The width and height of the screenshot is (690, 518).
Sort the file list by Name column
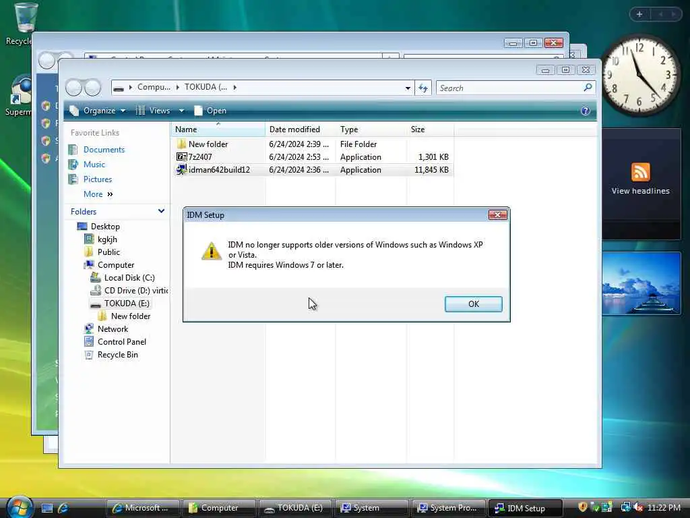point(218,129)
